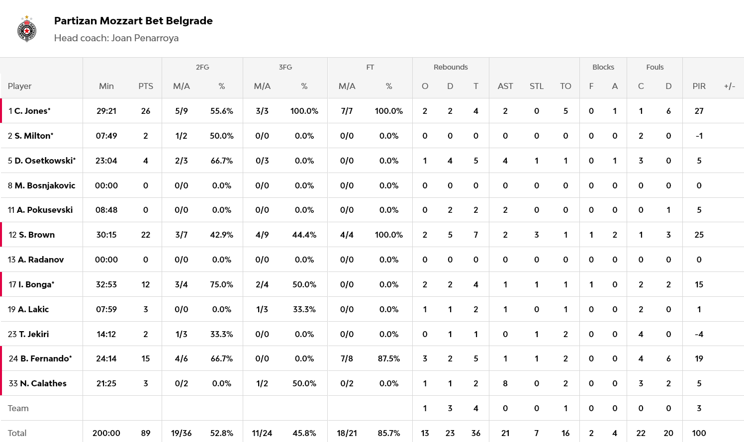Select the Player column header
This screenshot has width=744, height=442.
coord(20,86)
